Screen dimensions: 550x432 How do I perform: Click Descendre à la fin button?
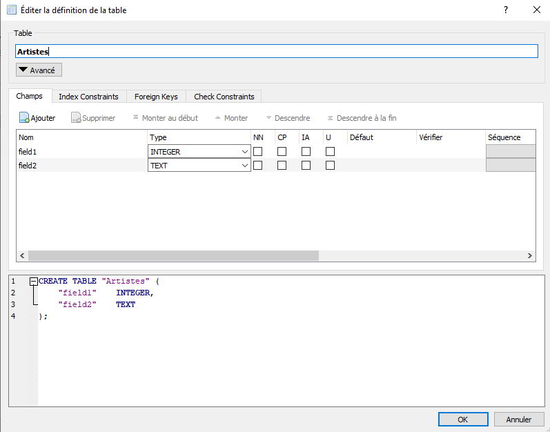(x=362, y=118)
